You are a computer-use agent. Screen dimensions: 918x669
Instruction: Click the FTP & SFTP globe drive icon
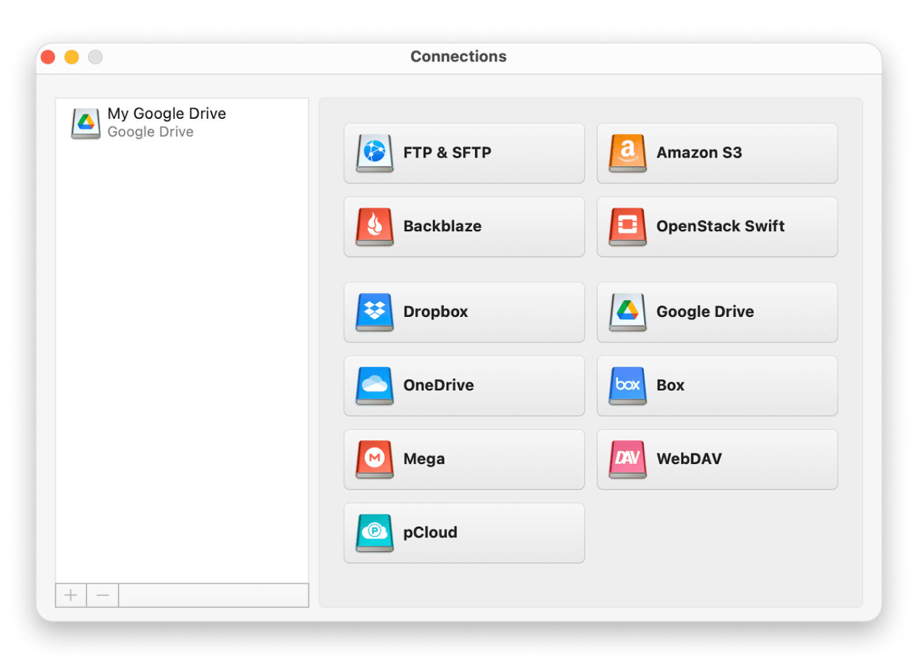[374, 153]
